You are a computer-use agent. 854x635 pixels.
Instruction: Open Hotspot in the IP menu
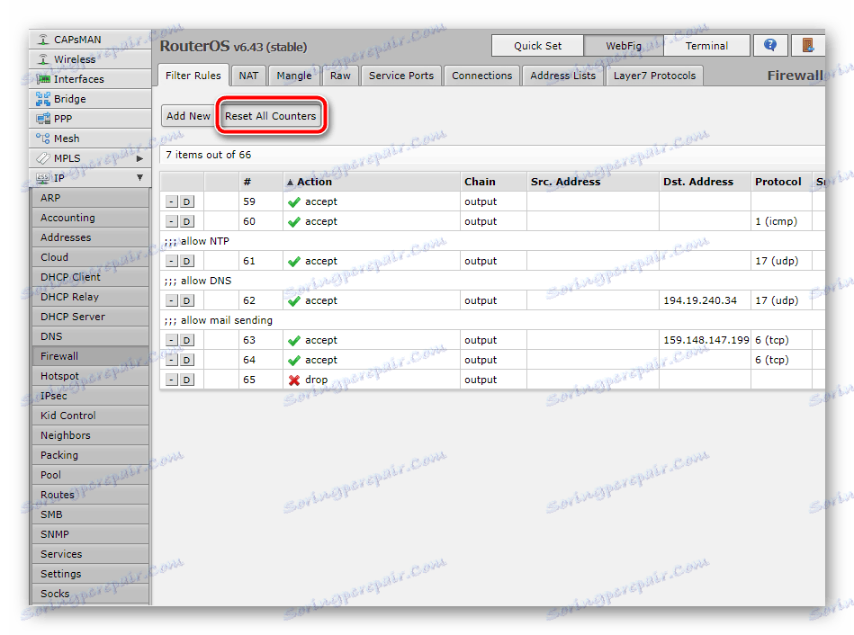click(x=90, y=376)
